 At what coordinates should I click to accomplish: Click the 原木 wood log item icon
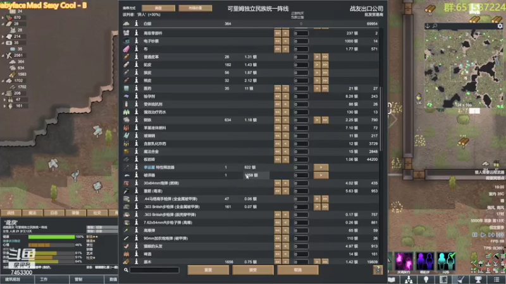(x=126, y=262)
